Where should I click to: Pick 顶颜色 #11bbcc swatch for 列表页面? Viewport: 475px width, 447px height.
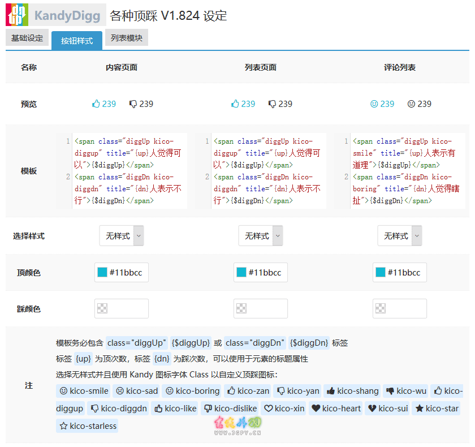coord(241,272)
